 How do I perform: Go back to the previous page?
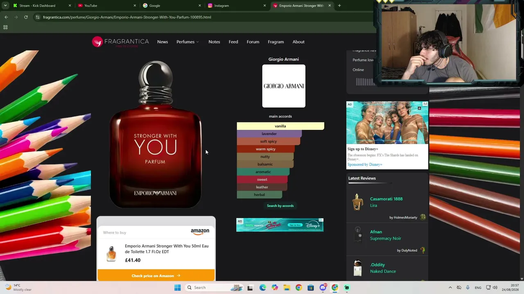[x=6, y=17]
